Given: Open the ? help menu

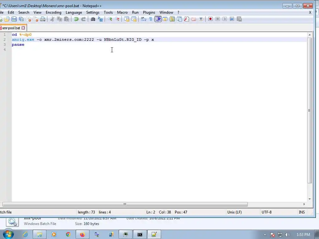Looking at the screenshot, I should (x=179, y=12).
